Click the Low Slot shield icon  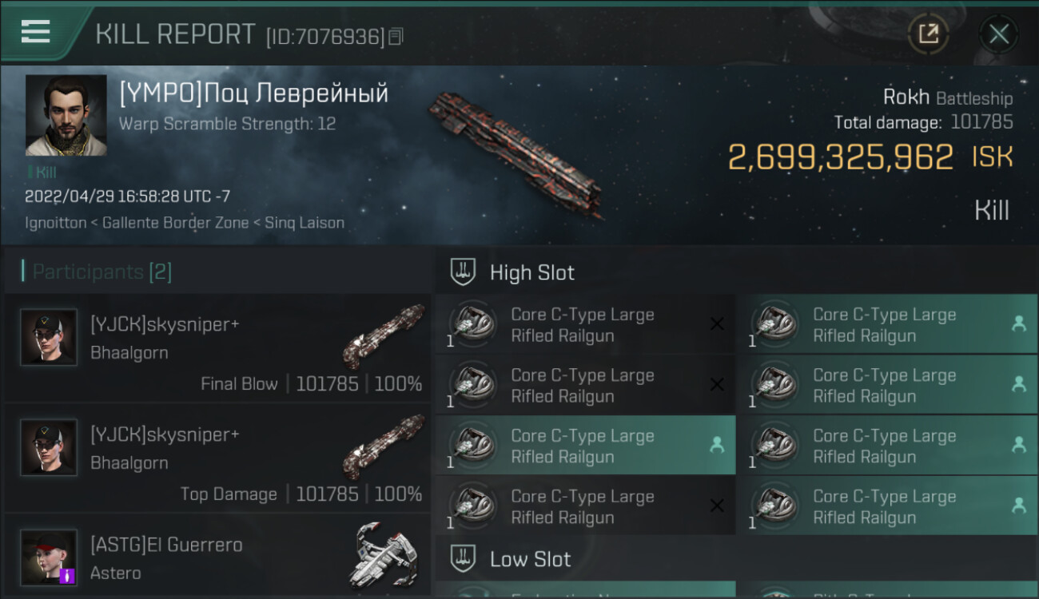(x=464, y=558)
